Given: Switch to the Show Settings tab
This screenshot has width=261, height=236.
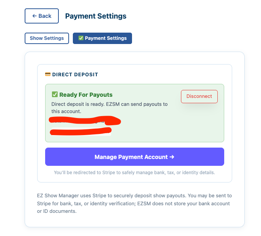Looking at the screenshot, I should pyautogui.click(x=47, y=38).
